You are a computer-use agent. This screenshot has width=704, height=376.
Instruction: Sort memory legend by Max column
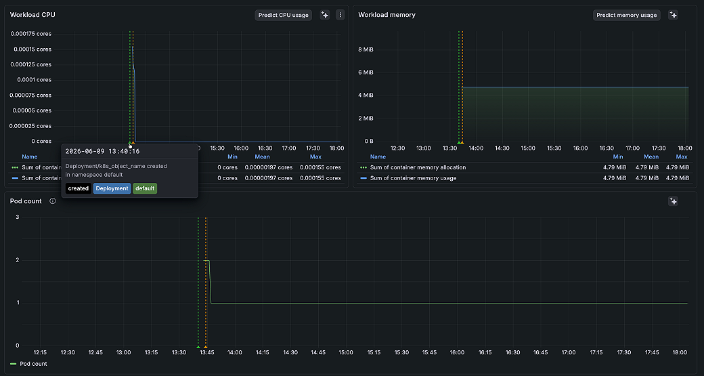[682, 156]
